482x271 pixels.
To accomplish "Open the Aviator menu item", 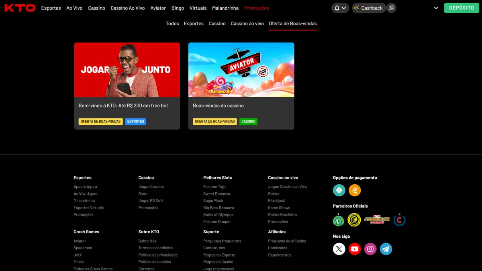I will point(158,8).
